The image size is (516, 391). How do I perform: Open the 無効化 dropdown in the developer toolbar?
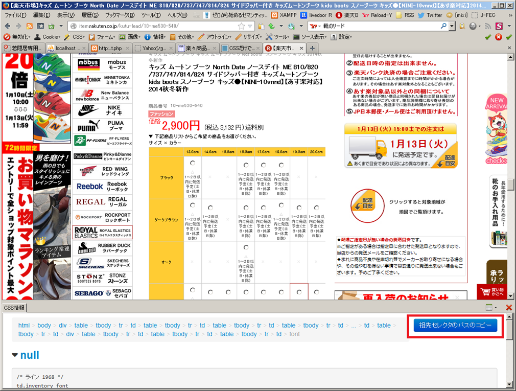pos(17,37)
